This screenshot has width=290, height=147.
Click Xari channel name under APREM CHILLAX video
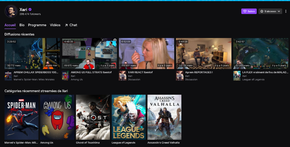pos(16,76)
